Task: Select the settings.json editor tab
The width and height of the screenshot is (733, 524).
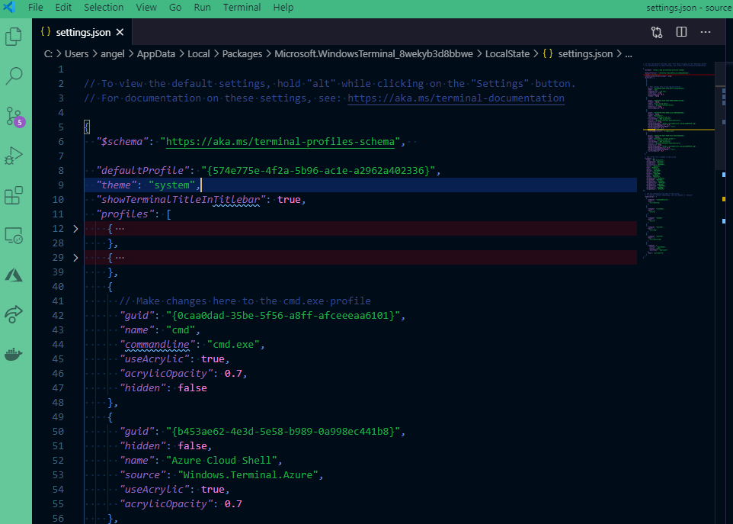Action: 82,32
